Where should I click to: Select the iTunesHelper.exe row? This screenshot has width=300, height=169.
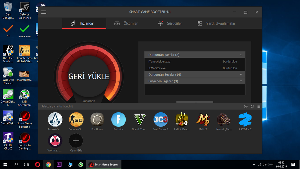coord(195,61)
